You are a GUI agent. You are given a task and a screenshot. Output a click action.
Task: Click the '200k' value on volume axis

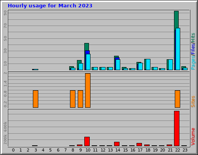pos(5,139)
